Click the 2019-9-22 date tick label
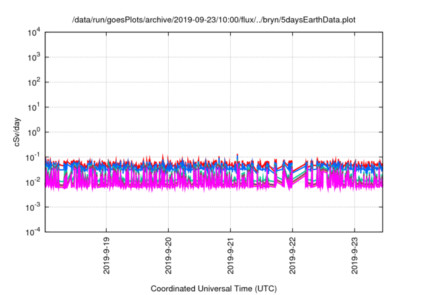Screen dimensions: 422x295 293,255
